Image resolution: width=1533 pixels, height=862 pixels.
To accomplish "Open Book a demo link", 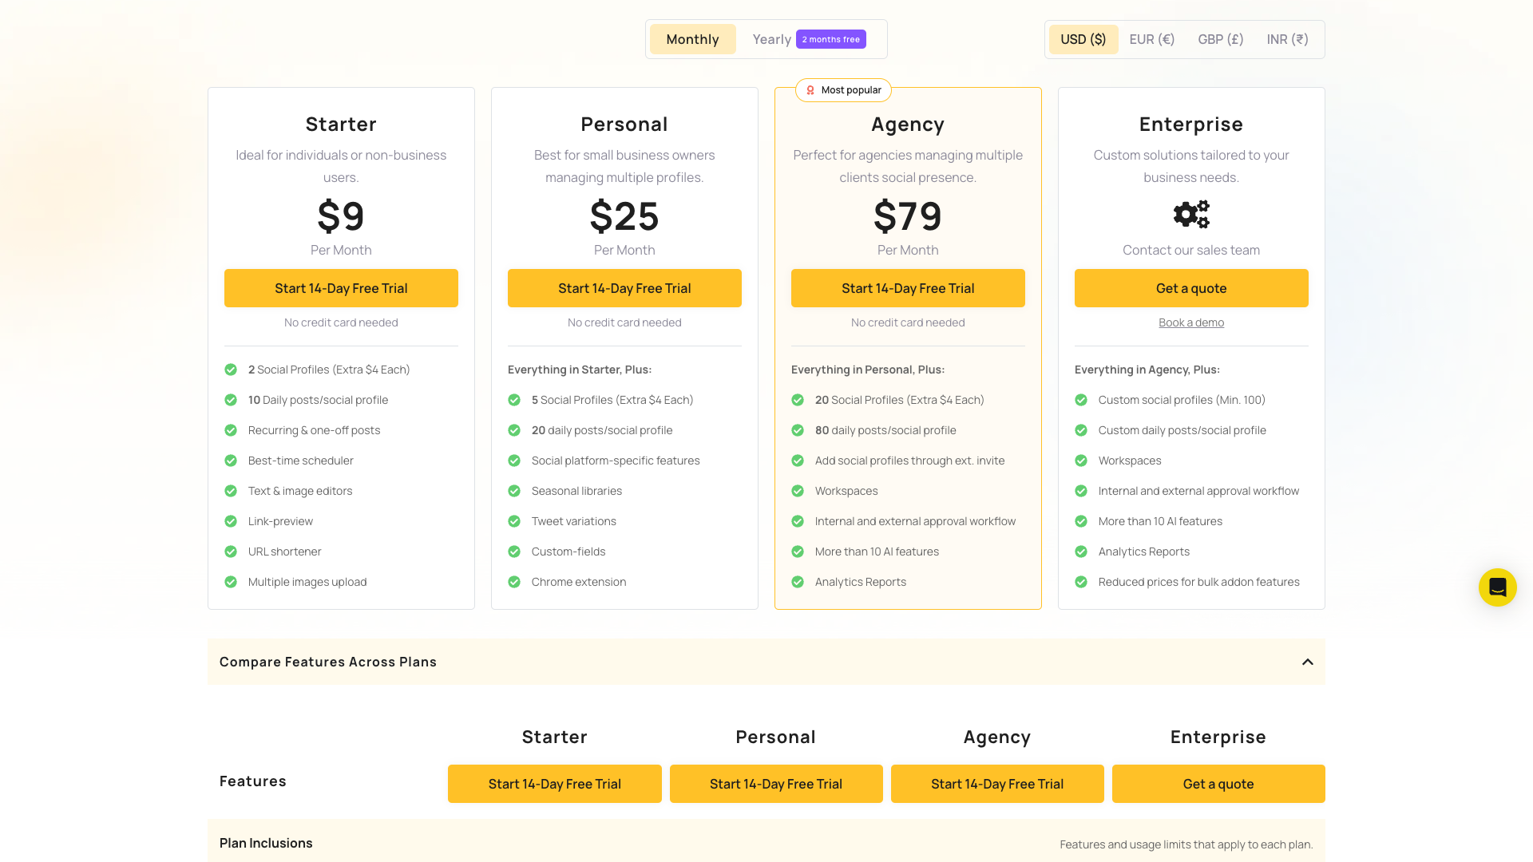I will point(1190,322).
